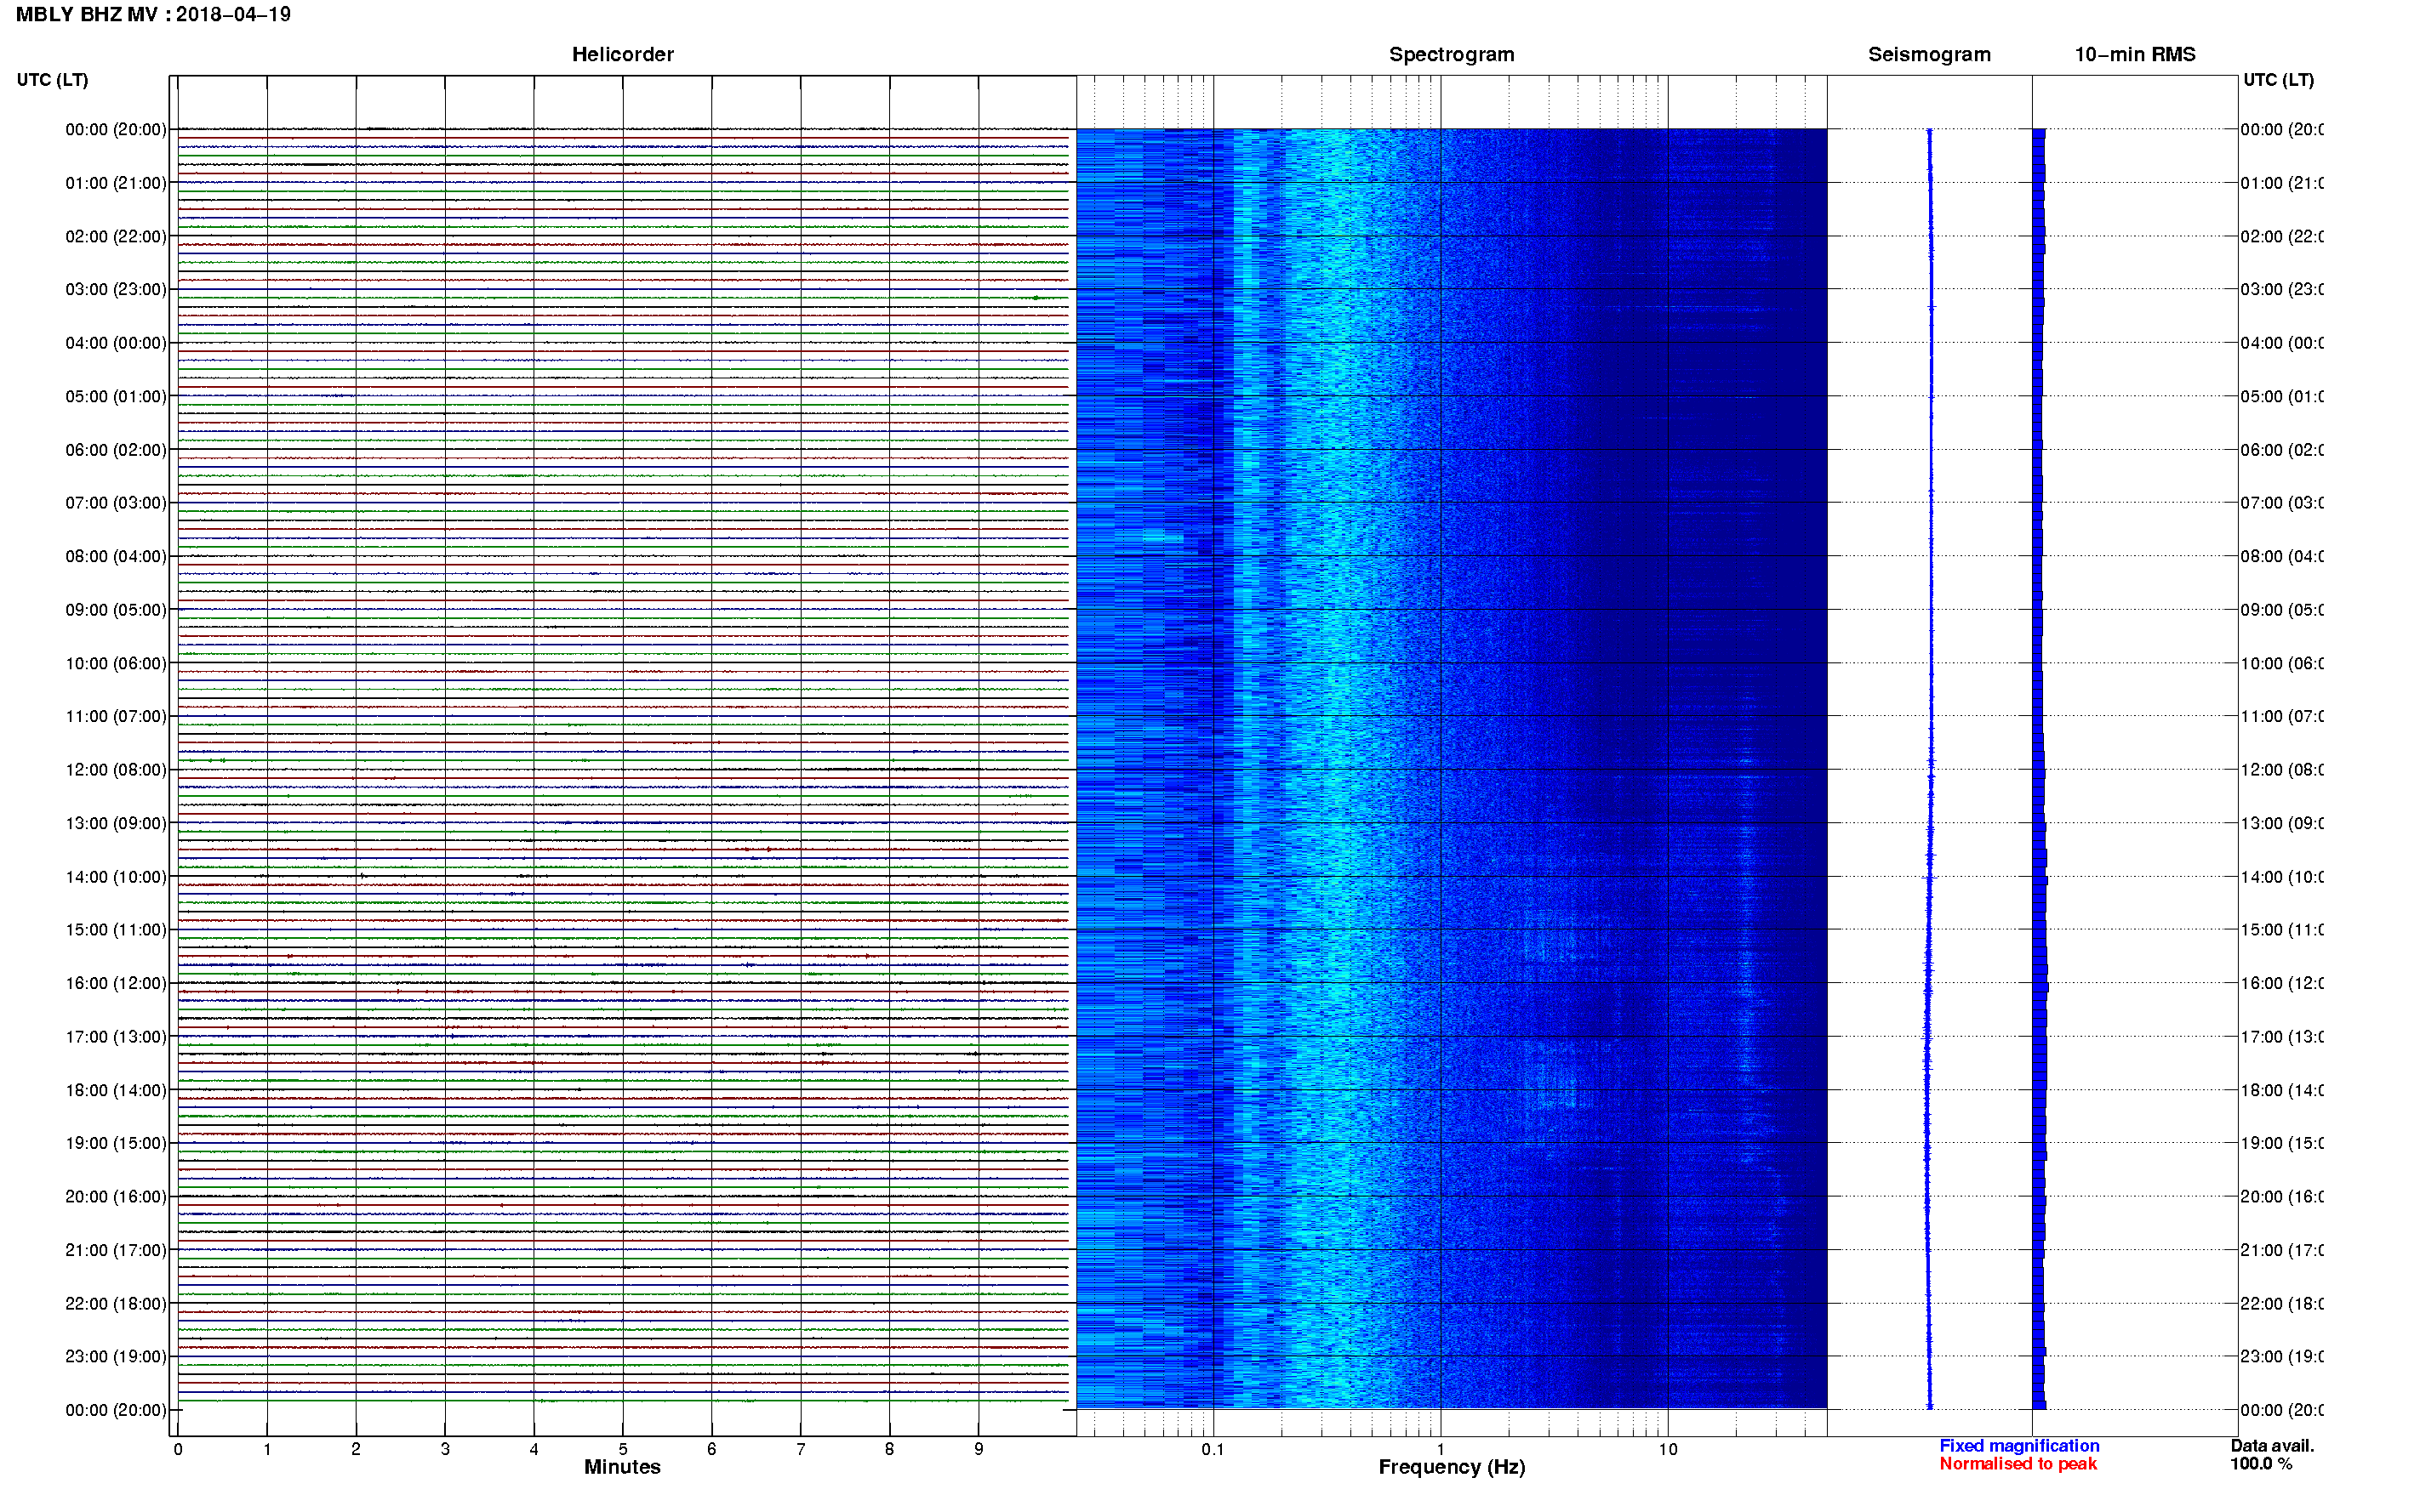Click the '21:00 (17:00)' left axis label
Image resolution: width=2420 pixels, height=1512 pixels.
(116, 1251)
